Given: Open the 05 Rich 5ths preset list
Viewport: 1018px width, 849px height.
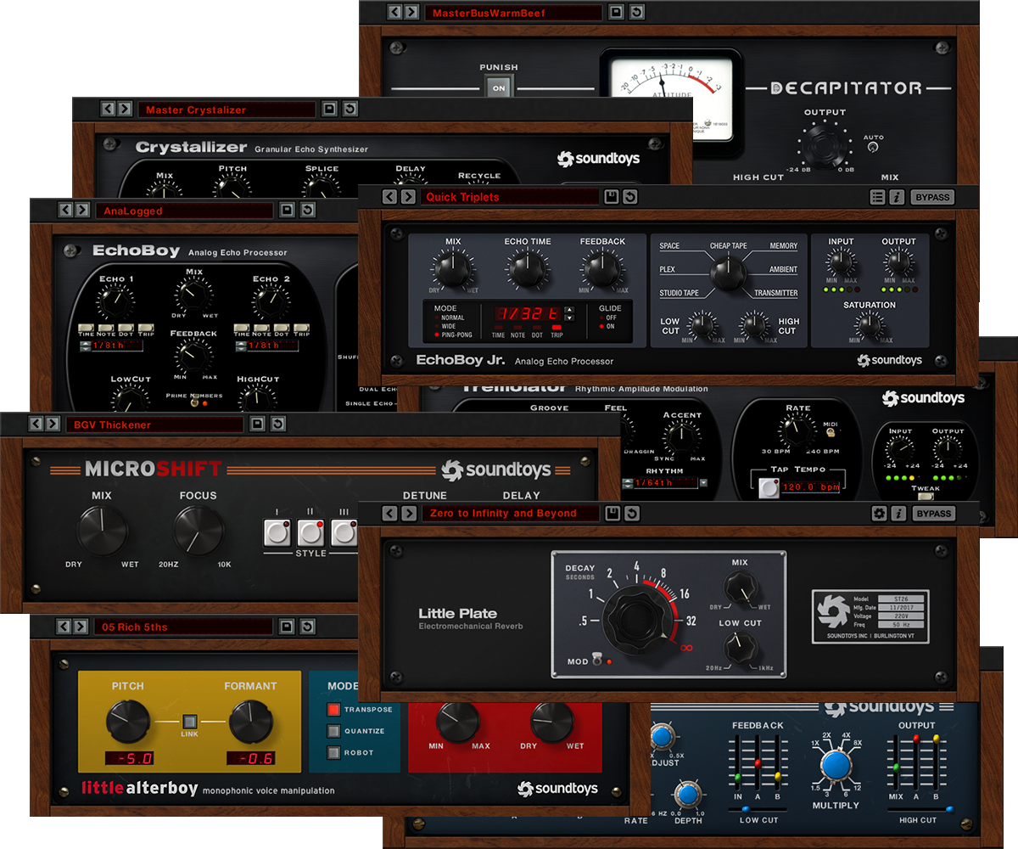Looking at the screenshot, I should pos(183,627).
